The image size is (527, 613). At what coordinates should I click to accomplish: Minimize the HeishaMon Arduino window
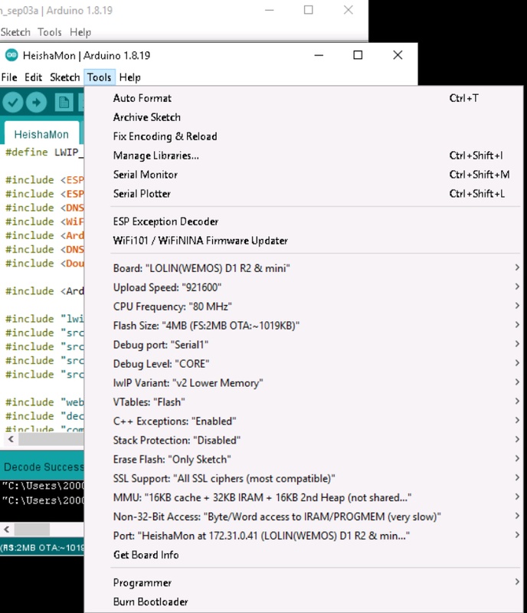[319, 55]
